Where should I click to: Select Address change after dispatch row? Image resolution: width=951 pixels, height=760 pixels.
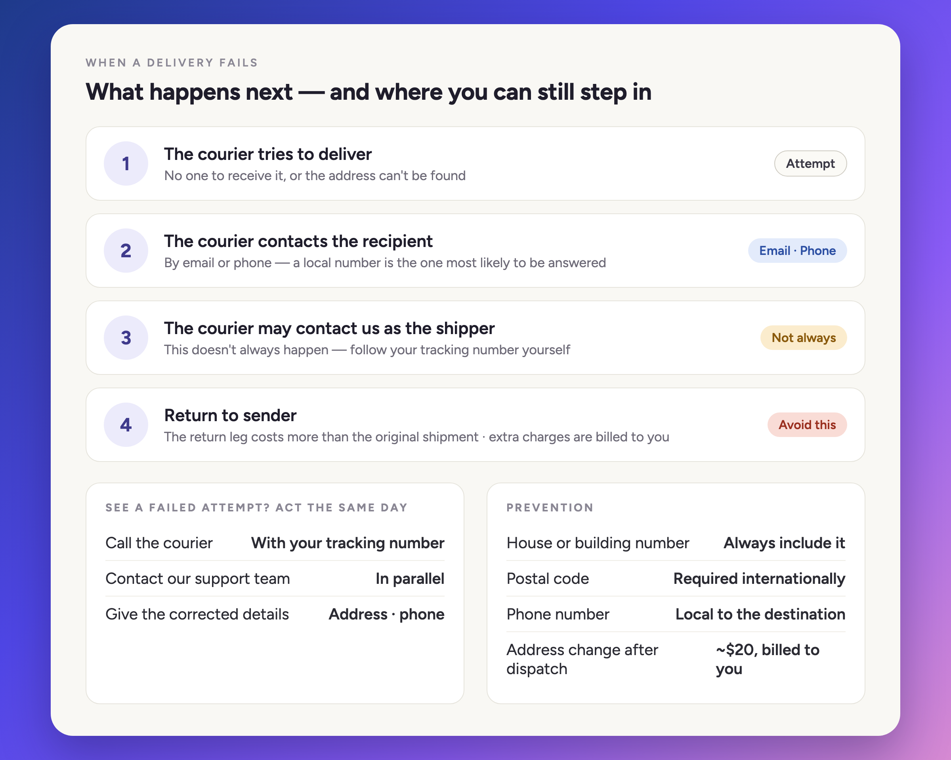point(676,659)
